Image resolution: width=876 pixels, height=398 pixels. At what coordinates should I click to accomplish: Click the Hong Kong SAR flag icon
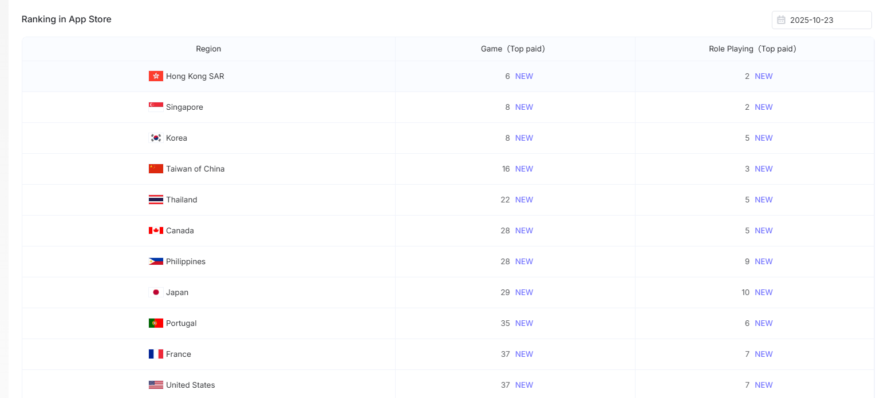click(x=156, y=76)
